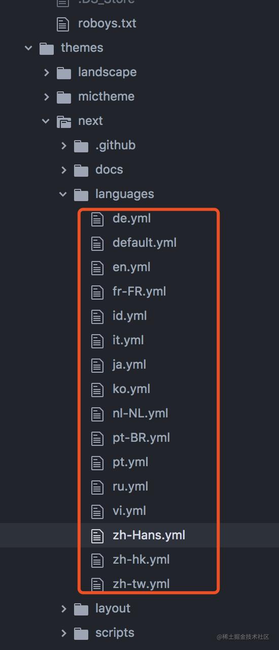Select the fr-FR.yml file
279x650 pixels.
139,291
